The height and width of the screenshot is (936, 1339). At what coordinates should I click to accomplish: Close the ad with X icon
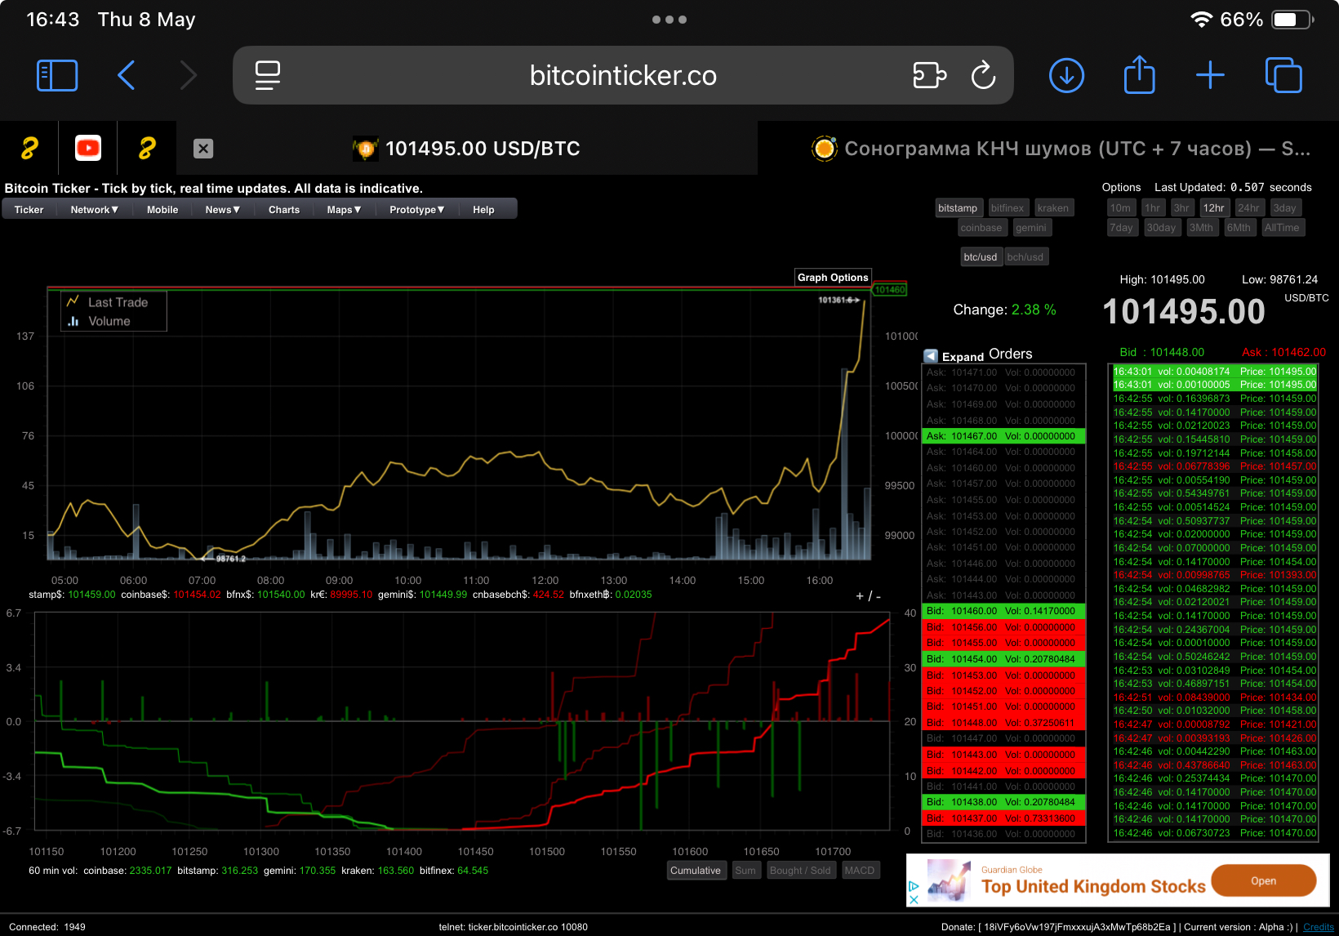tap(914, 899)
